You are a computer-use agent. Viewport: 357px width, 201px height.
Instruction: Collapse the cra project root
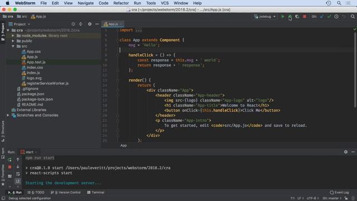8,30
